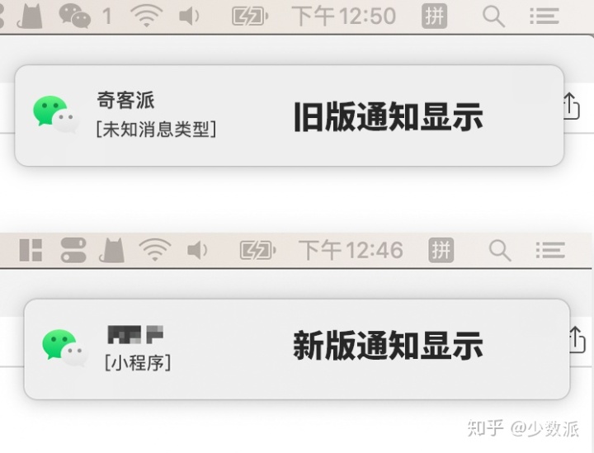
Task: Click the share icon beside upper notification
Action: (x=570, y=106)
